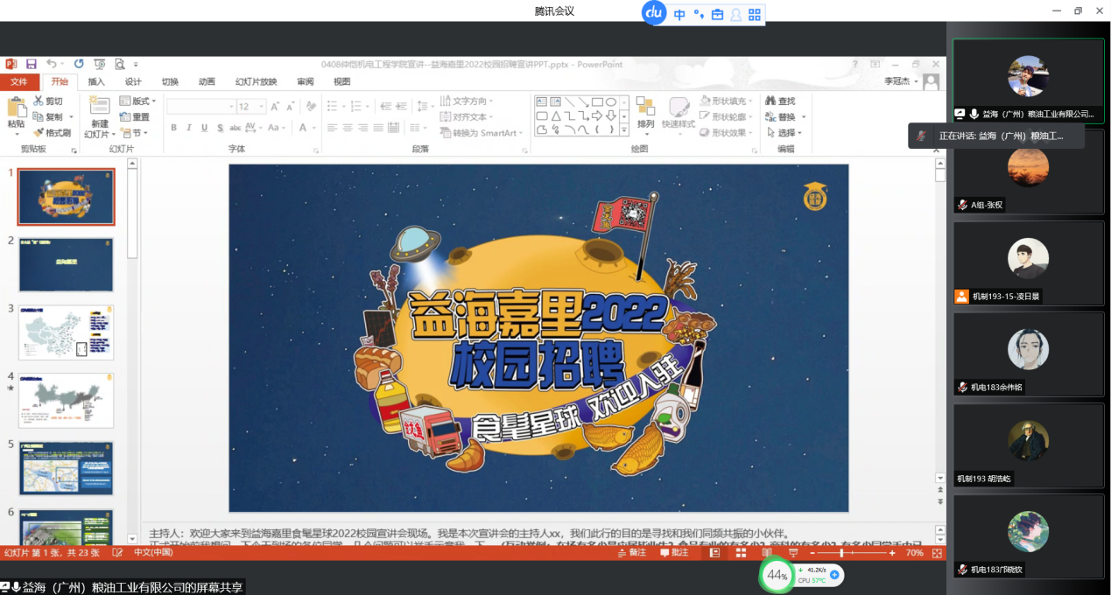The height and width of the screenshot is (595, 1111).
Task: Select the Format Painter (格式刷) tool
Action: (x=52, y=132)
